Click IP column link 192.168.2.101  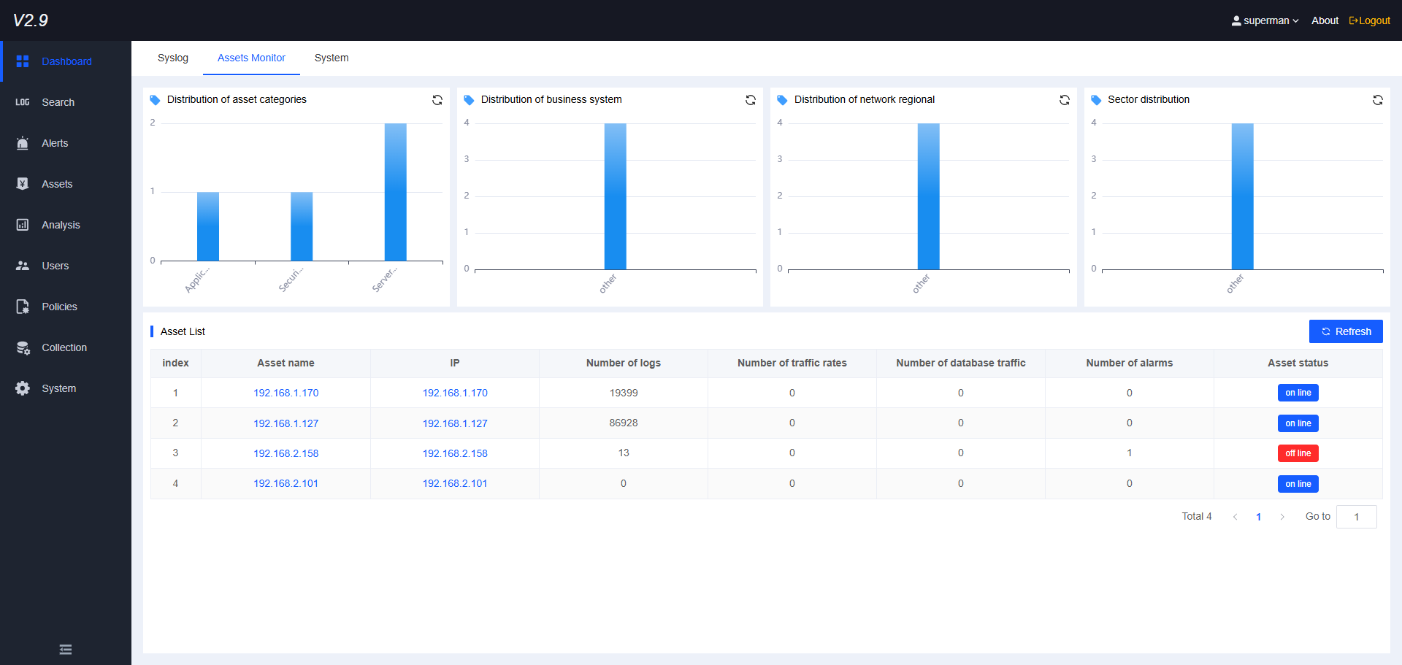point(455,483)
